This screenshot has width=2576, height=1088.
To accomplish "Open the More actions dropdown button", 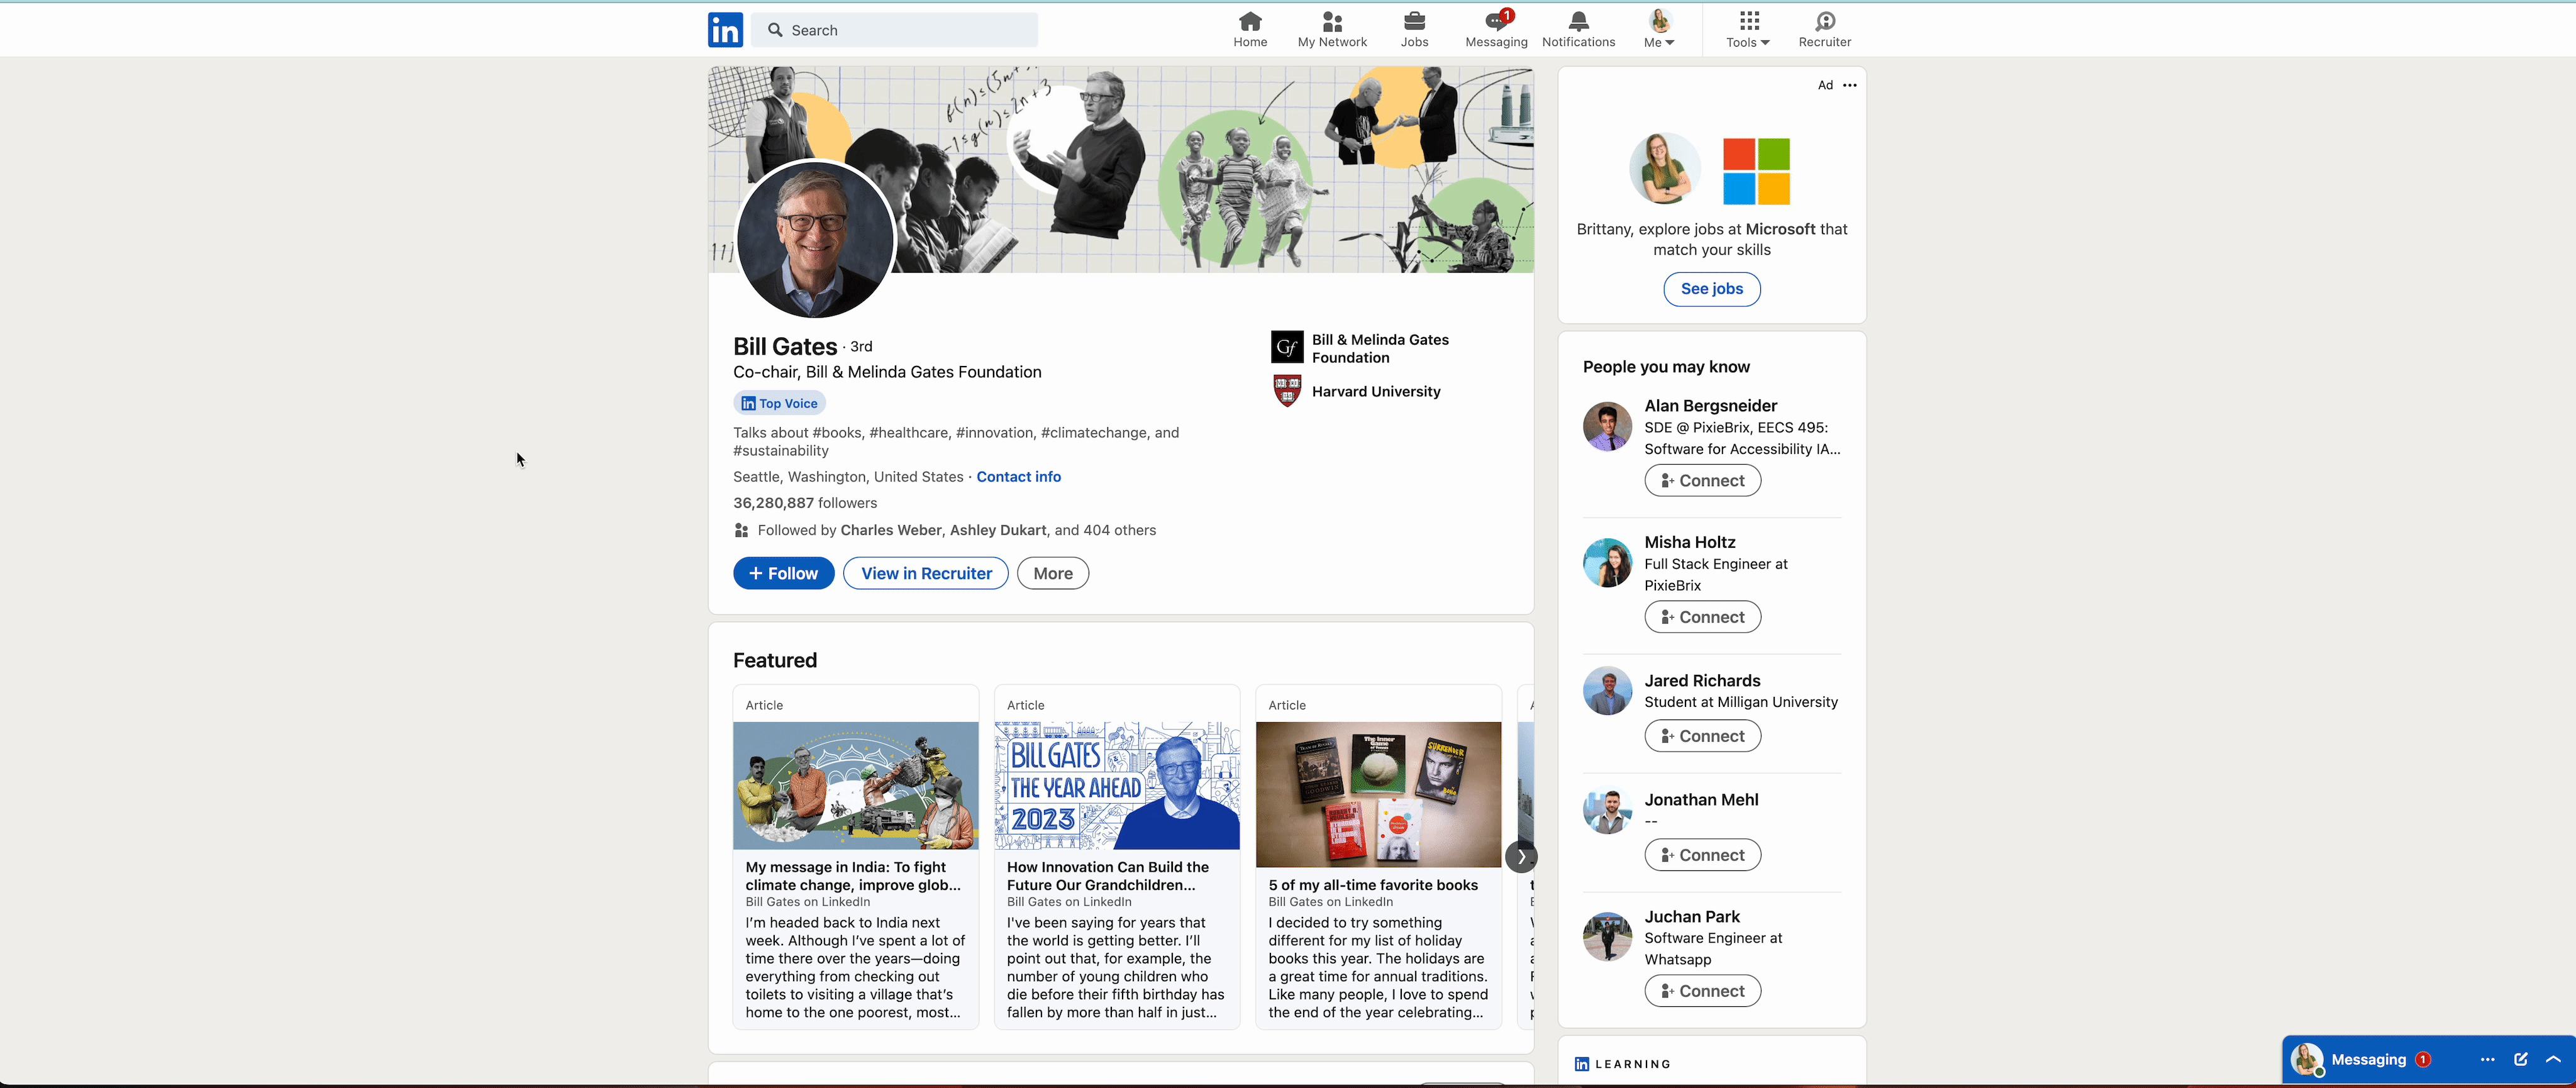I will (x=1052, y=573).
